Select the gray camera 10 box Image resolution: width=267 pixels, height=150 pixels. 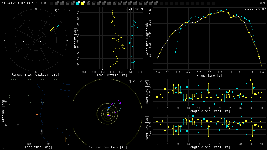click(x=104, y=3)
